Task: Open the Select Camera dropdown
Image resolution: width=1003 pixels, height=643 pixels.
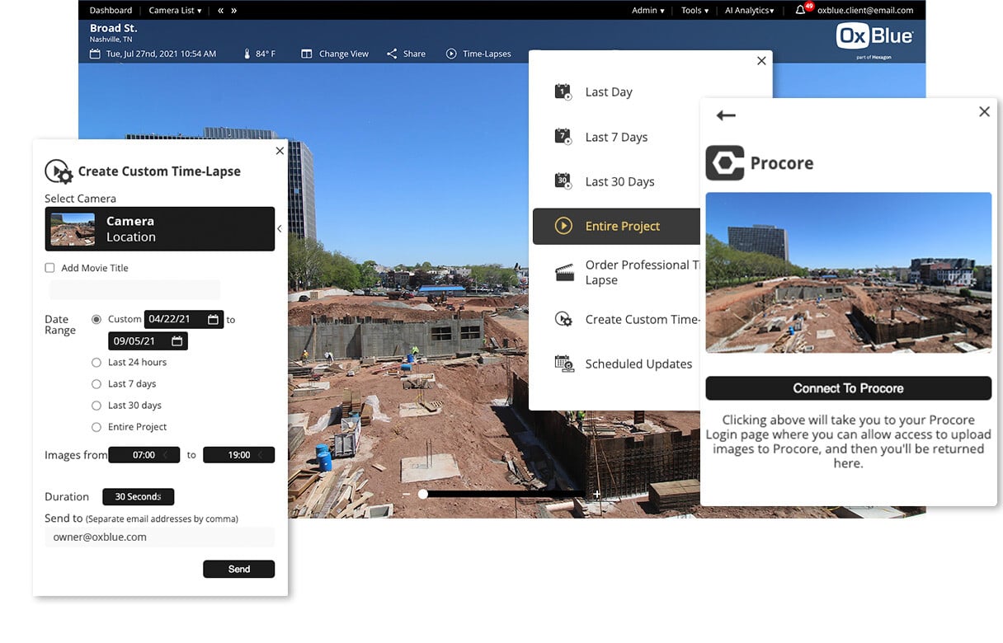Action: [159, 228]
